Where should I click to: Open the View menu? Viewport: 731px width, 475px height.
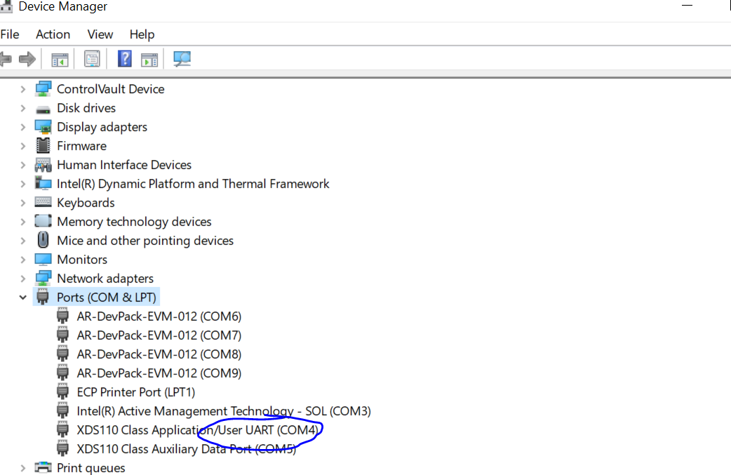tap(100, 34)
